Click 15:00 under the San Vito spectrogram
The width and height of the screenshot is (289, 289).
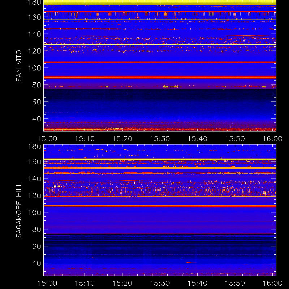point(47,139)
